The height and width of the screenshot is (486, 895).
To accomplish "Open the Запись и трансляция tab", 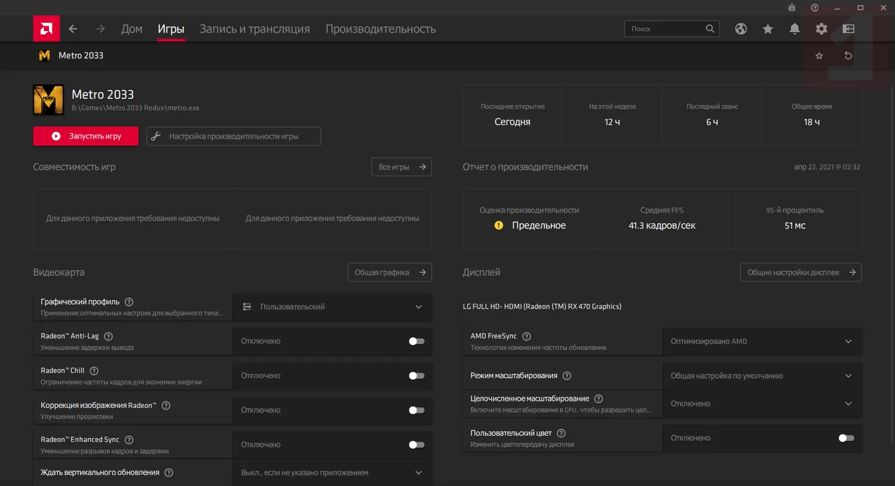I will point(255,29).
